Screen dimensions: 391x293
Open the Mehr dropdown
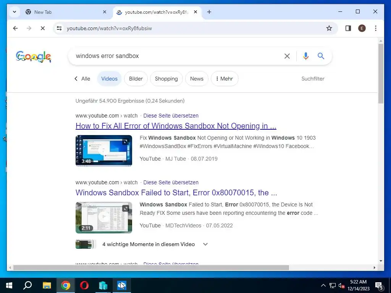(225, 79)
